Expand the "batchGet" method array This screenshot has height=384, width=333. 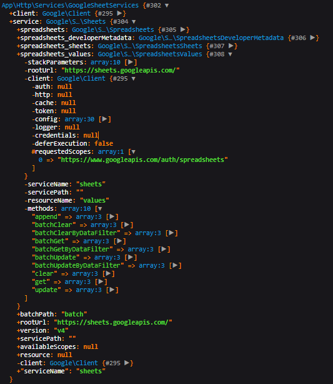119,241
